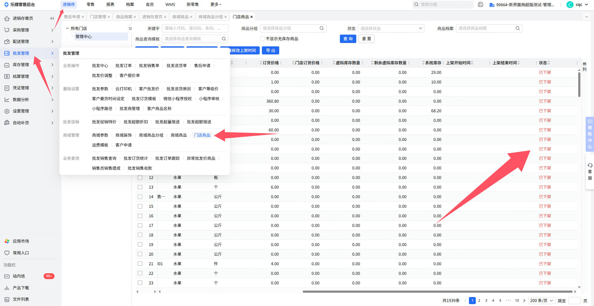Click the 帮助中心 help widget

[590, 134]
